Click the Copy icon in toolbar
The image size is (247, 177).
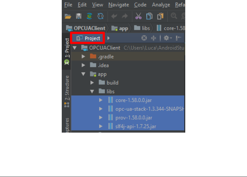tap(149, 16)
